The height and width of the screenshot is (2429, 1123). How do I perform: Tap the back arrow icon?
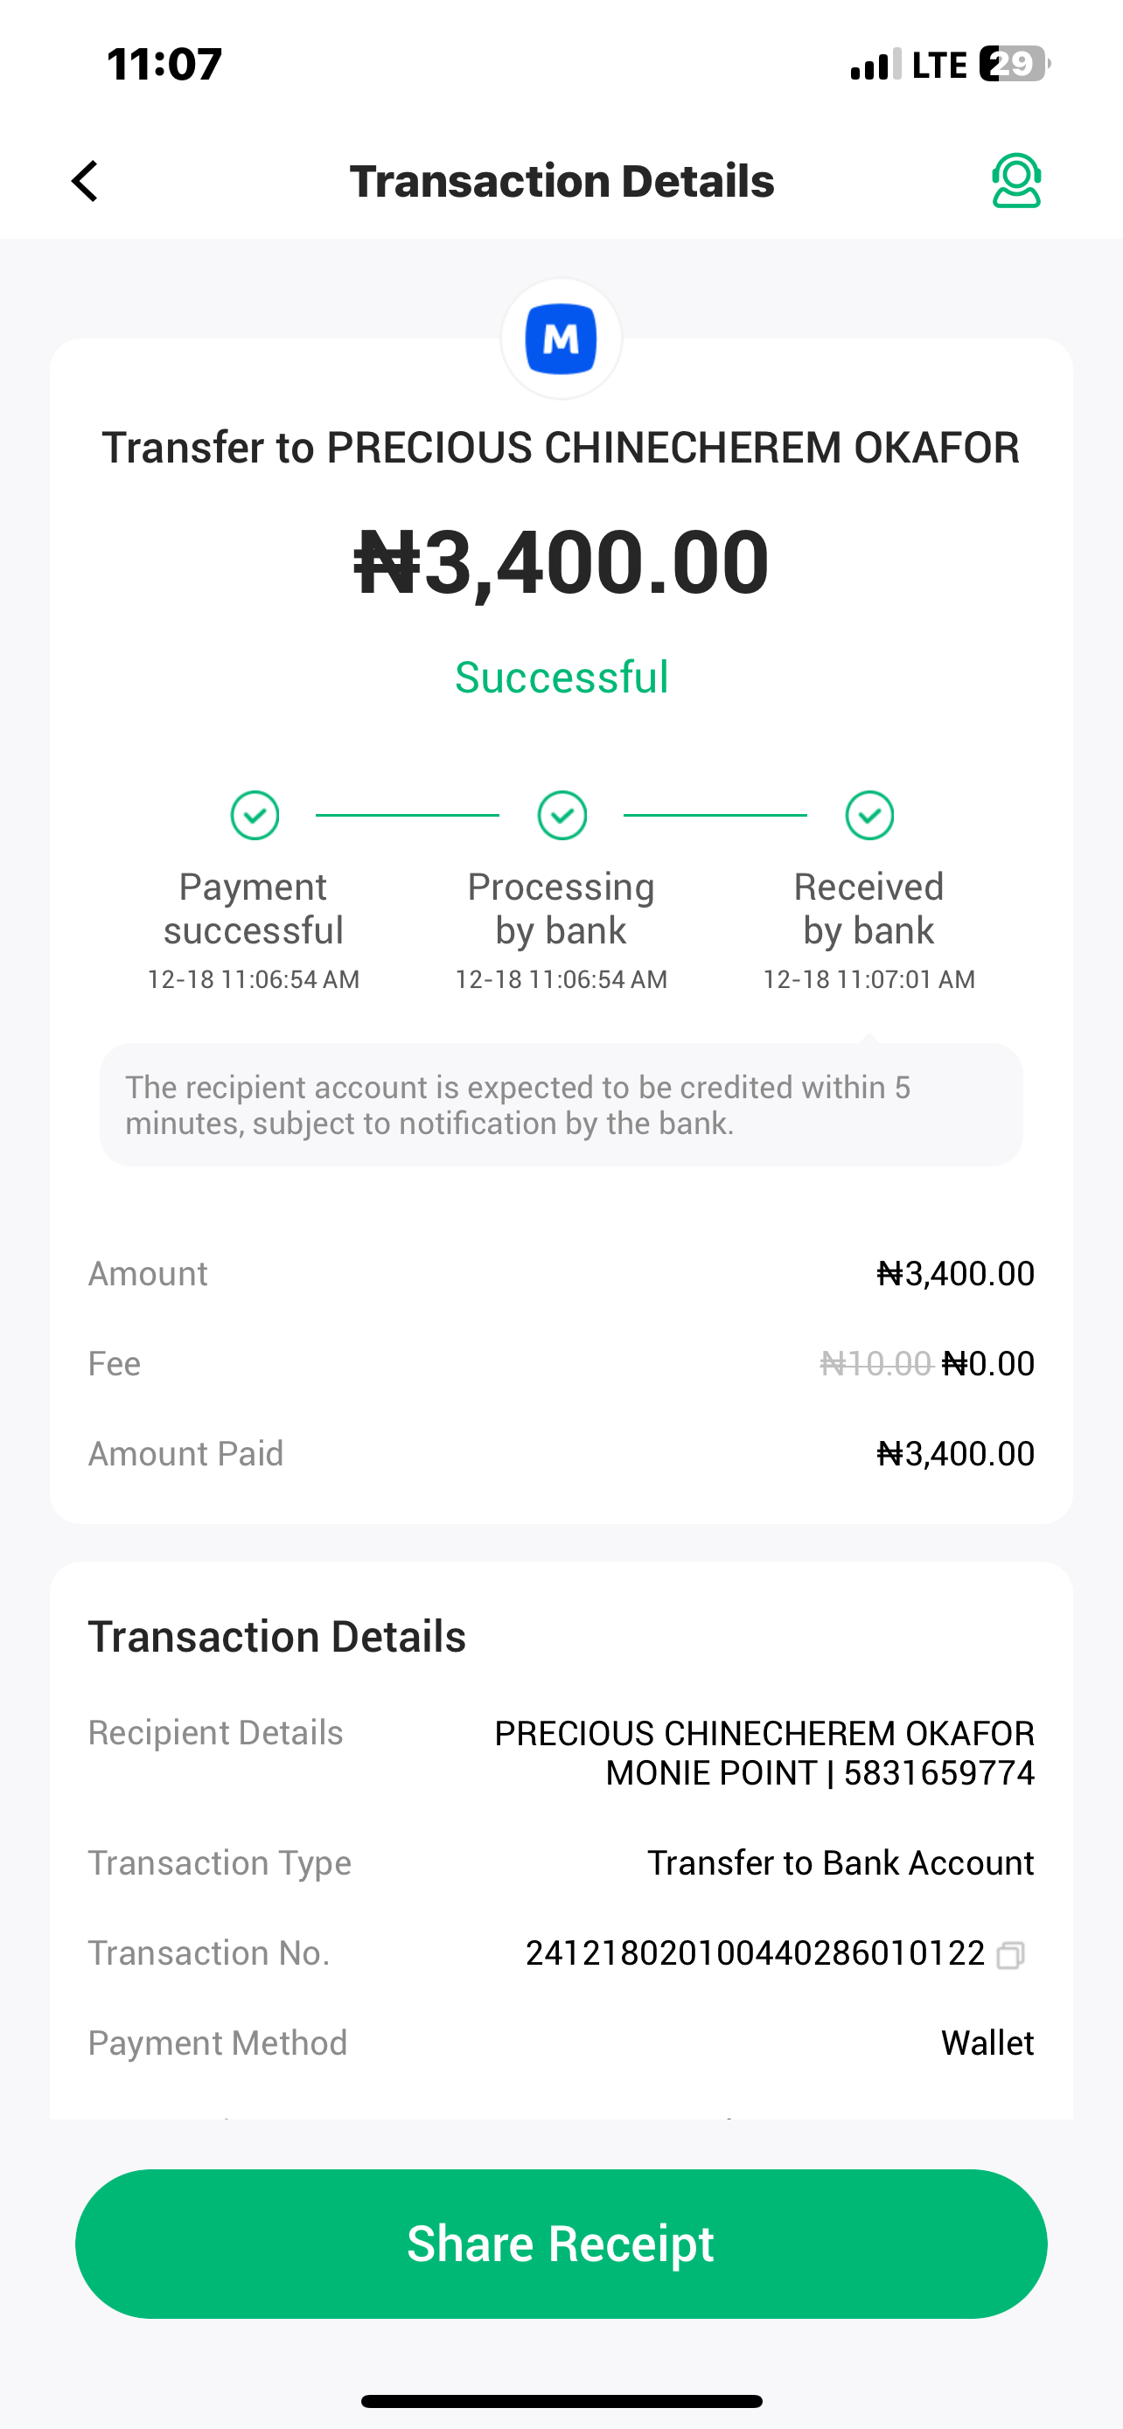85,181
